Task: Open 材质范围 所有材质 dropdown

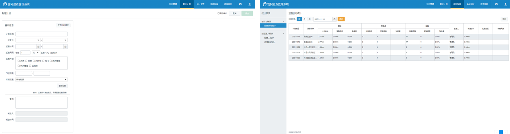Action: 42,79
